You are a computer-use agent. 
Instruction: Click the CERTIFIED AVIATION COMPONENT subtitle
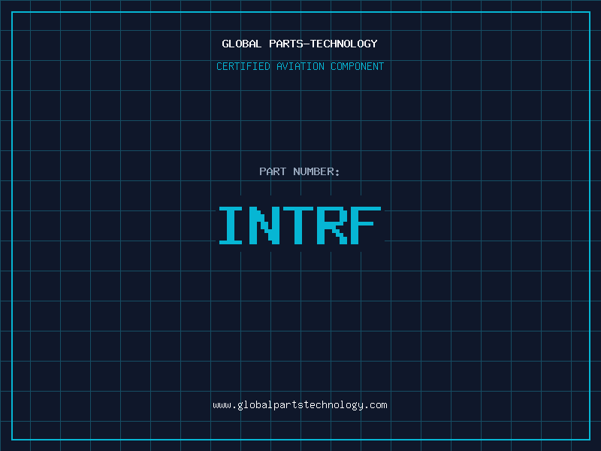(x=300, y=66)
